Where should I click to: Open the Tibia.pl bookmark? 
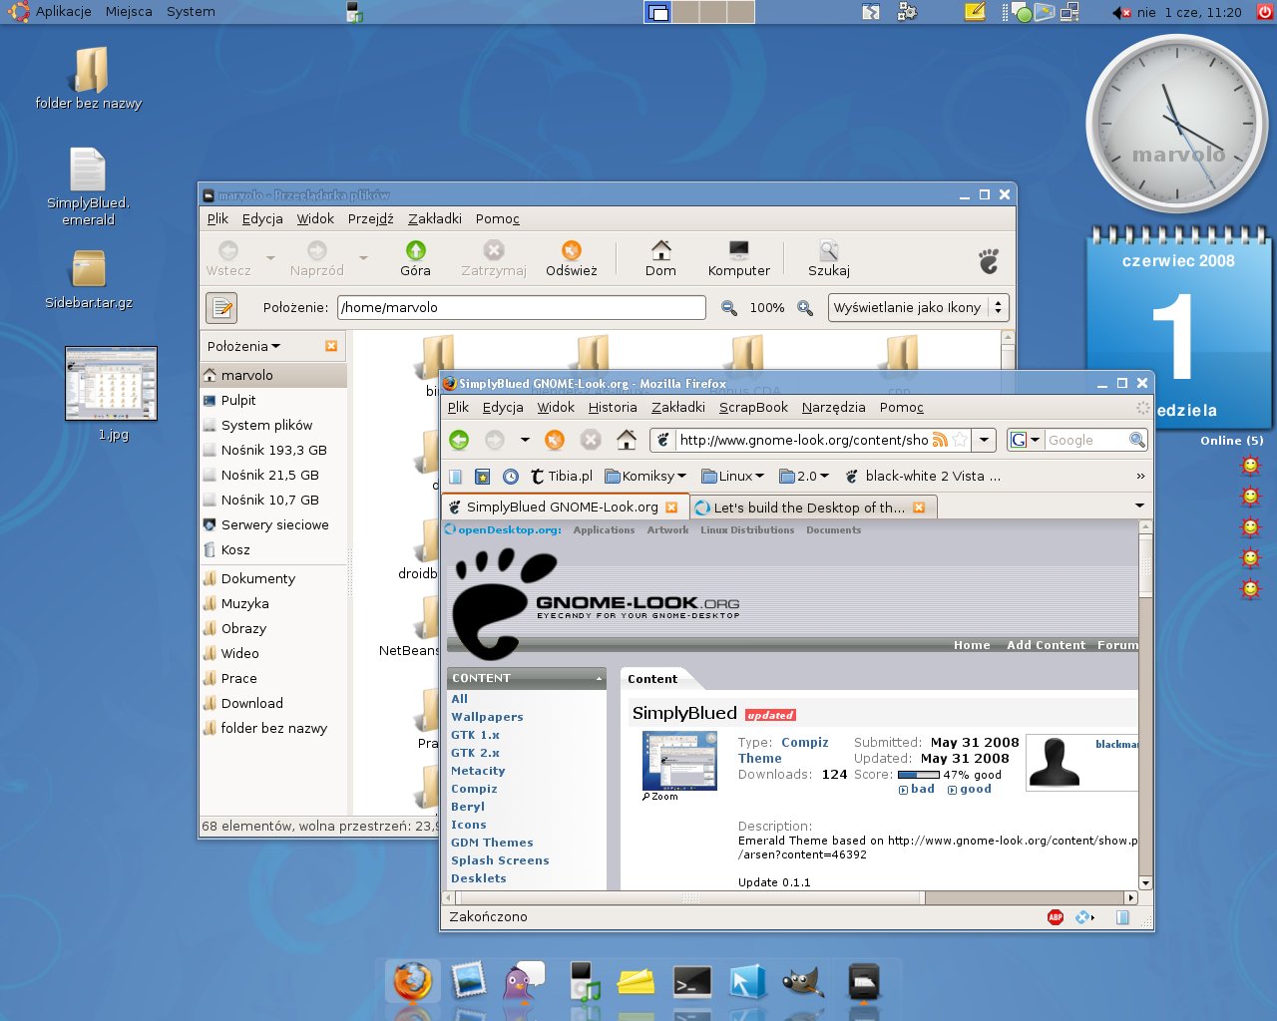(x=562, y=477)
